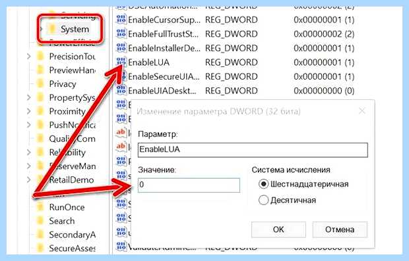Expand the RetailDemo tree node
409x261 pixels.
pos(29,179)
